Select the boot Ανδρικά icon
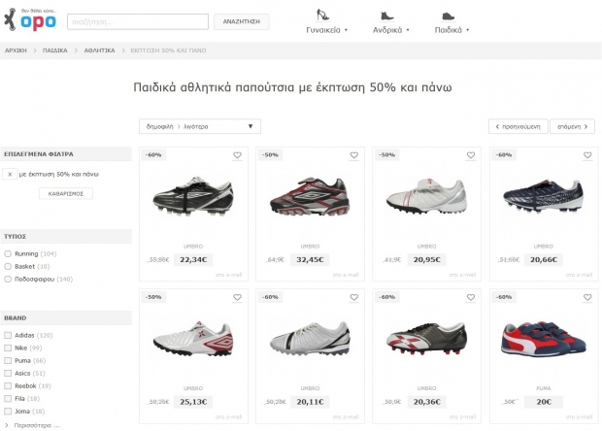 pyautogui.click(x=386, y=16)
